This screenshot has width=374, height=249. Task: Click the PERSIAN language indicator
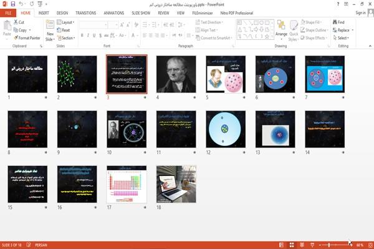tap(41, 245)
